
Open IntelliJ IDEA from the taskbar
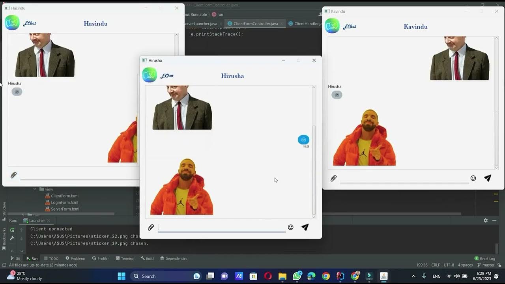click(x=340, y=276)
